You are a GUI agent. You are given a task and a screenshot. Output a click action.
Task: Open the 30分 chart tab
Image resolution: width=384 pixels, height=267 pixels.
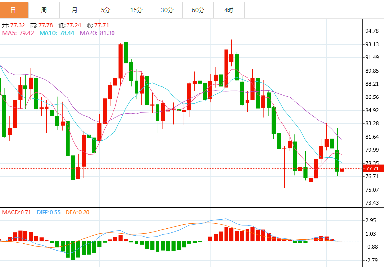(x=167, y=10)
